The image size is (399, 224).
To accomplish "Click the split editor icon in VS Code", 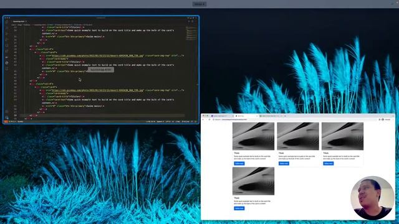I will pos(193,21).
